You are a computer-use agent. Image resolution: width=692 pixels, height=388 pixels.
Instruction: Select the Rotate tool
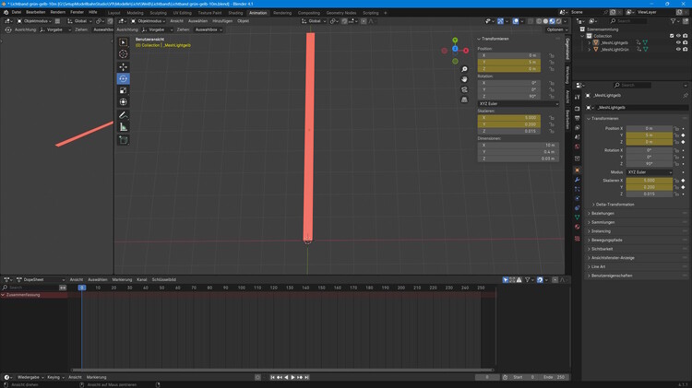coord(123,78)
